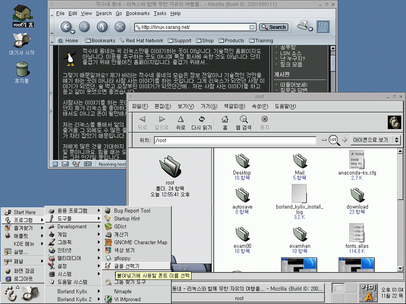Expand the Borland Kylix submenu
406x304 pixels.
coord(73,291)
